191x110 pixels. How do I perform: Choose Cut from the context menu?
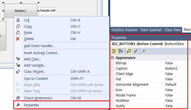pos(62,20)
